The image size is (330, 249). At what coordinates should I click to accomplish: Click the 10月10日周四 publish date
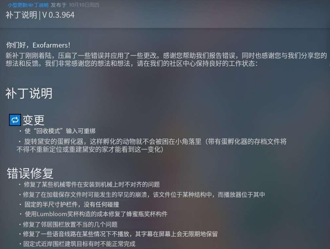pyautogui.click(x=84, y=5)
